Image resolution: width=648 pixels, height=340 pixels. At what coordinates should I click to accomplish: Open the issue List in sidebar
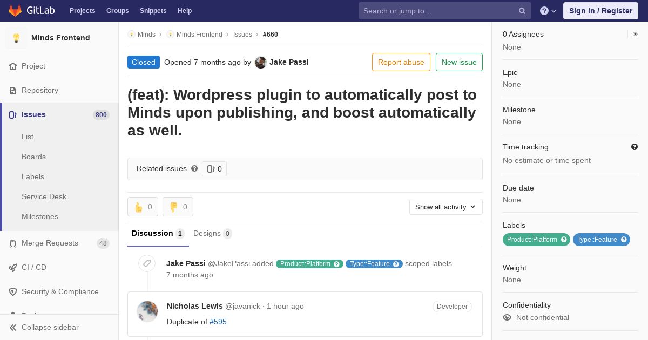point(28,137)
